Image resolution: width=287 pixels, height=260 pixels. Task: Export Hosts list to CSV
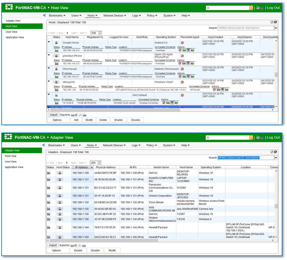(x=73, y=115)
